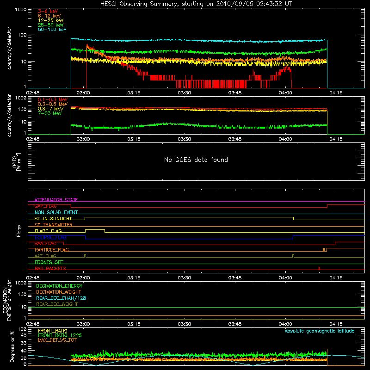The image size is (370, 370).
Task: Click the "No GOES data found" message
Action: 196,160
